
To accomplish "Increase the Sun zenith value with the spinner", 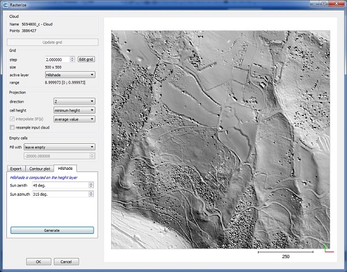I will (x=91, y=184).
